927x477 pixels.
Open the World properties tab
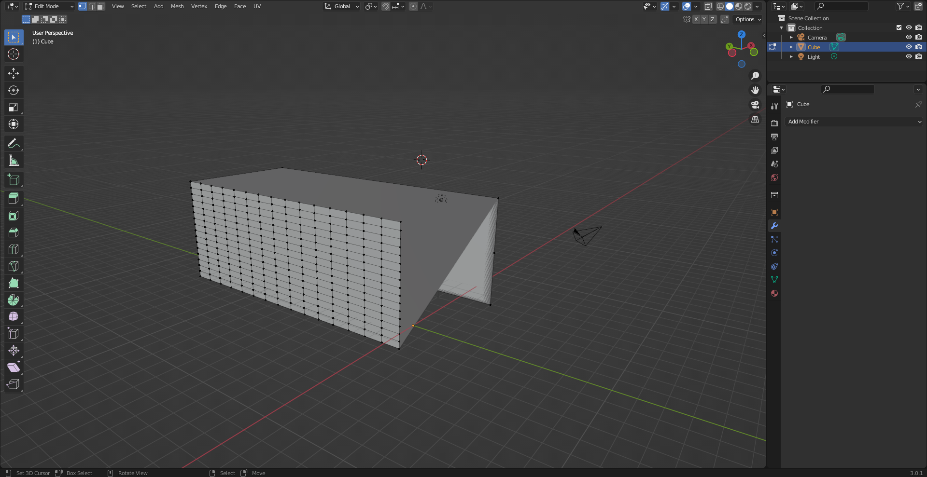click(x=774, y=177)
